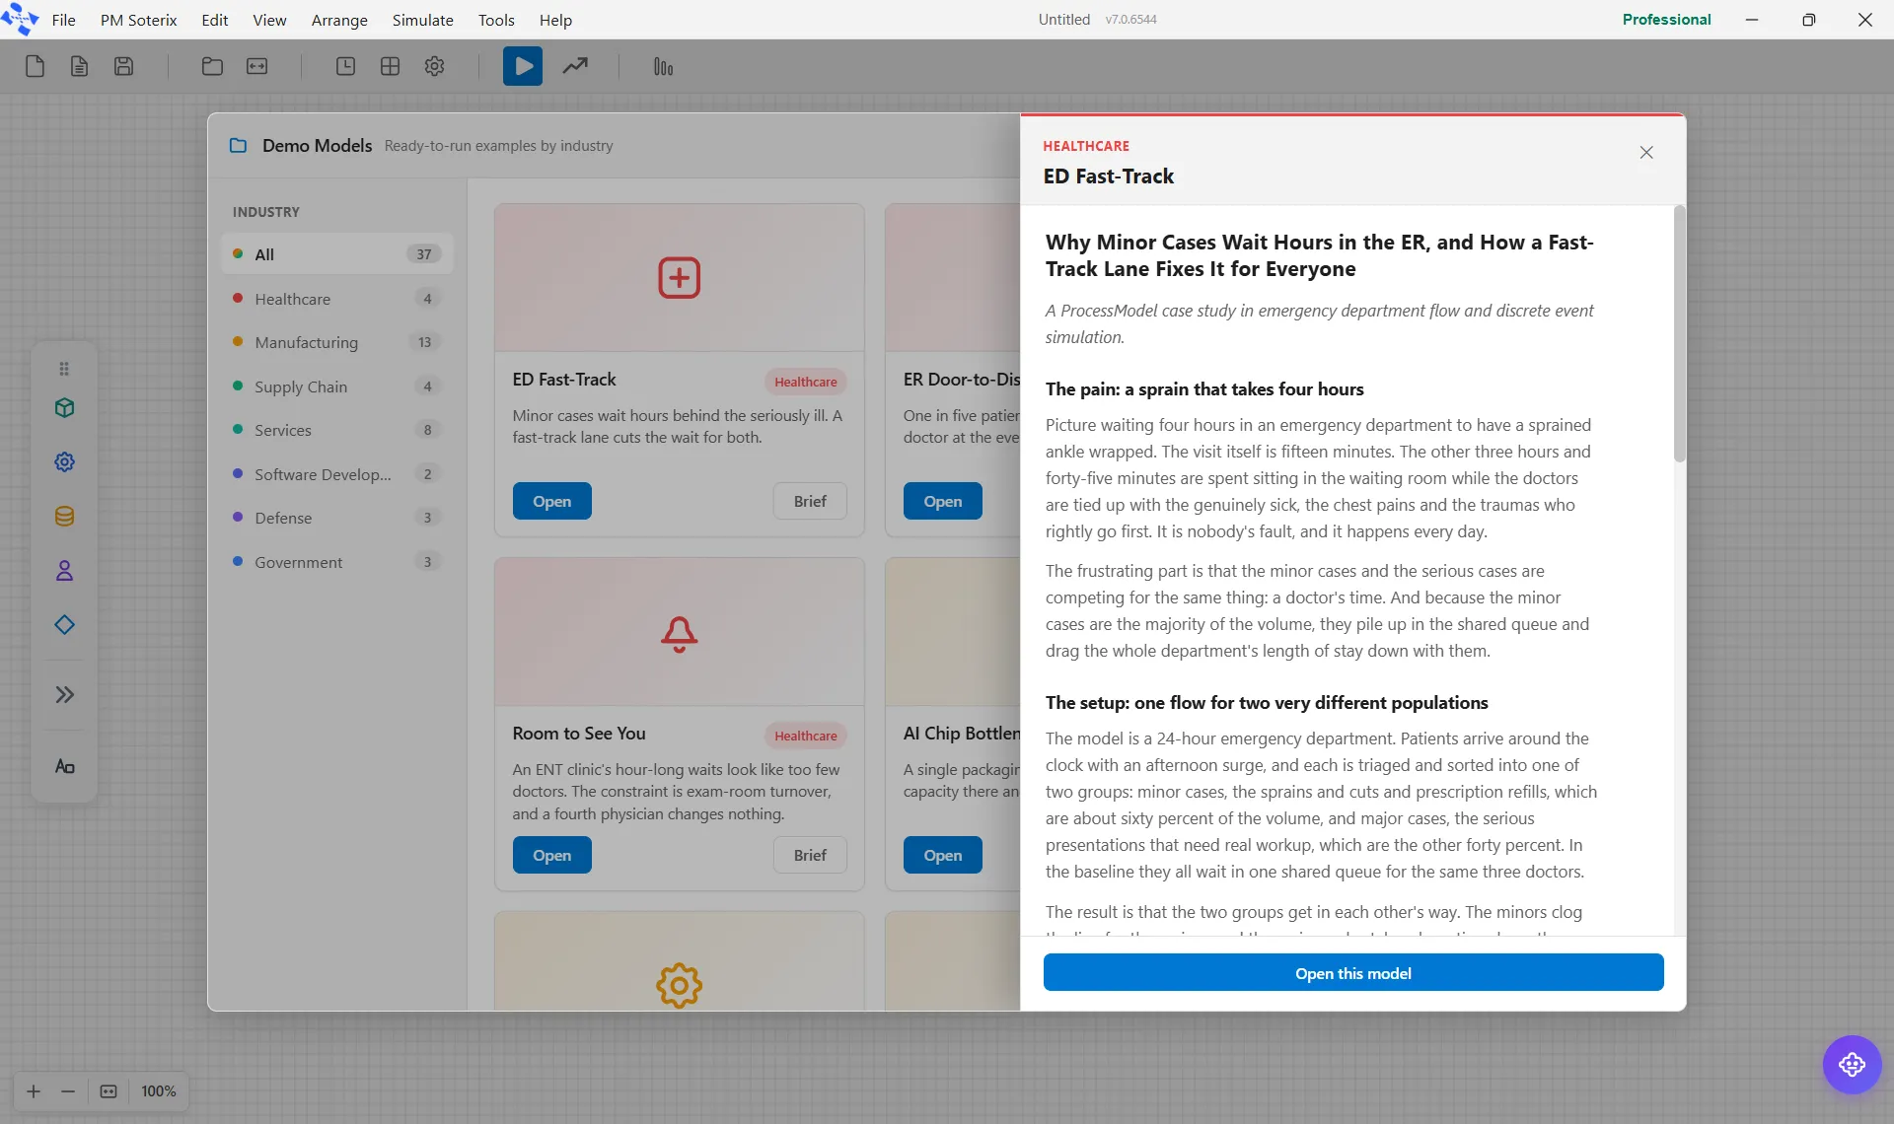Viewport: 1894px width, 1124px height.
Task: Filter by Services industry
Action: click(x=337, y=430)
